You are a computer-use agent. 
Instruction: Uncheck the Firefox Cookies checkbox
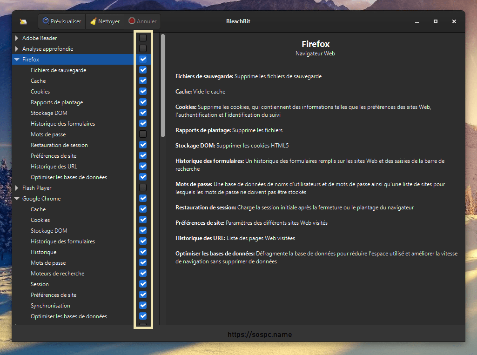point(143,92)
